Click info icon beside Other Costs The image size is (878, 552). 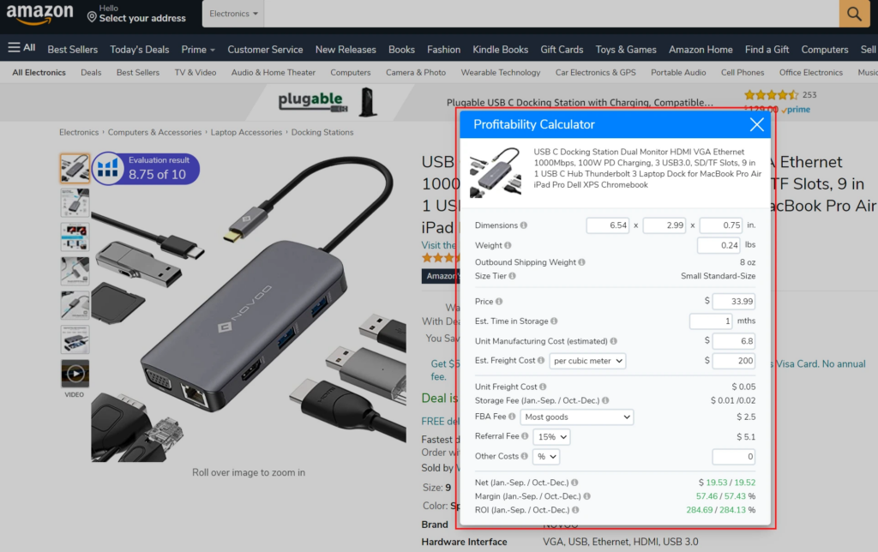click(524, 456)
